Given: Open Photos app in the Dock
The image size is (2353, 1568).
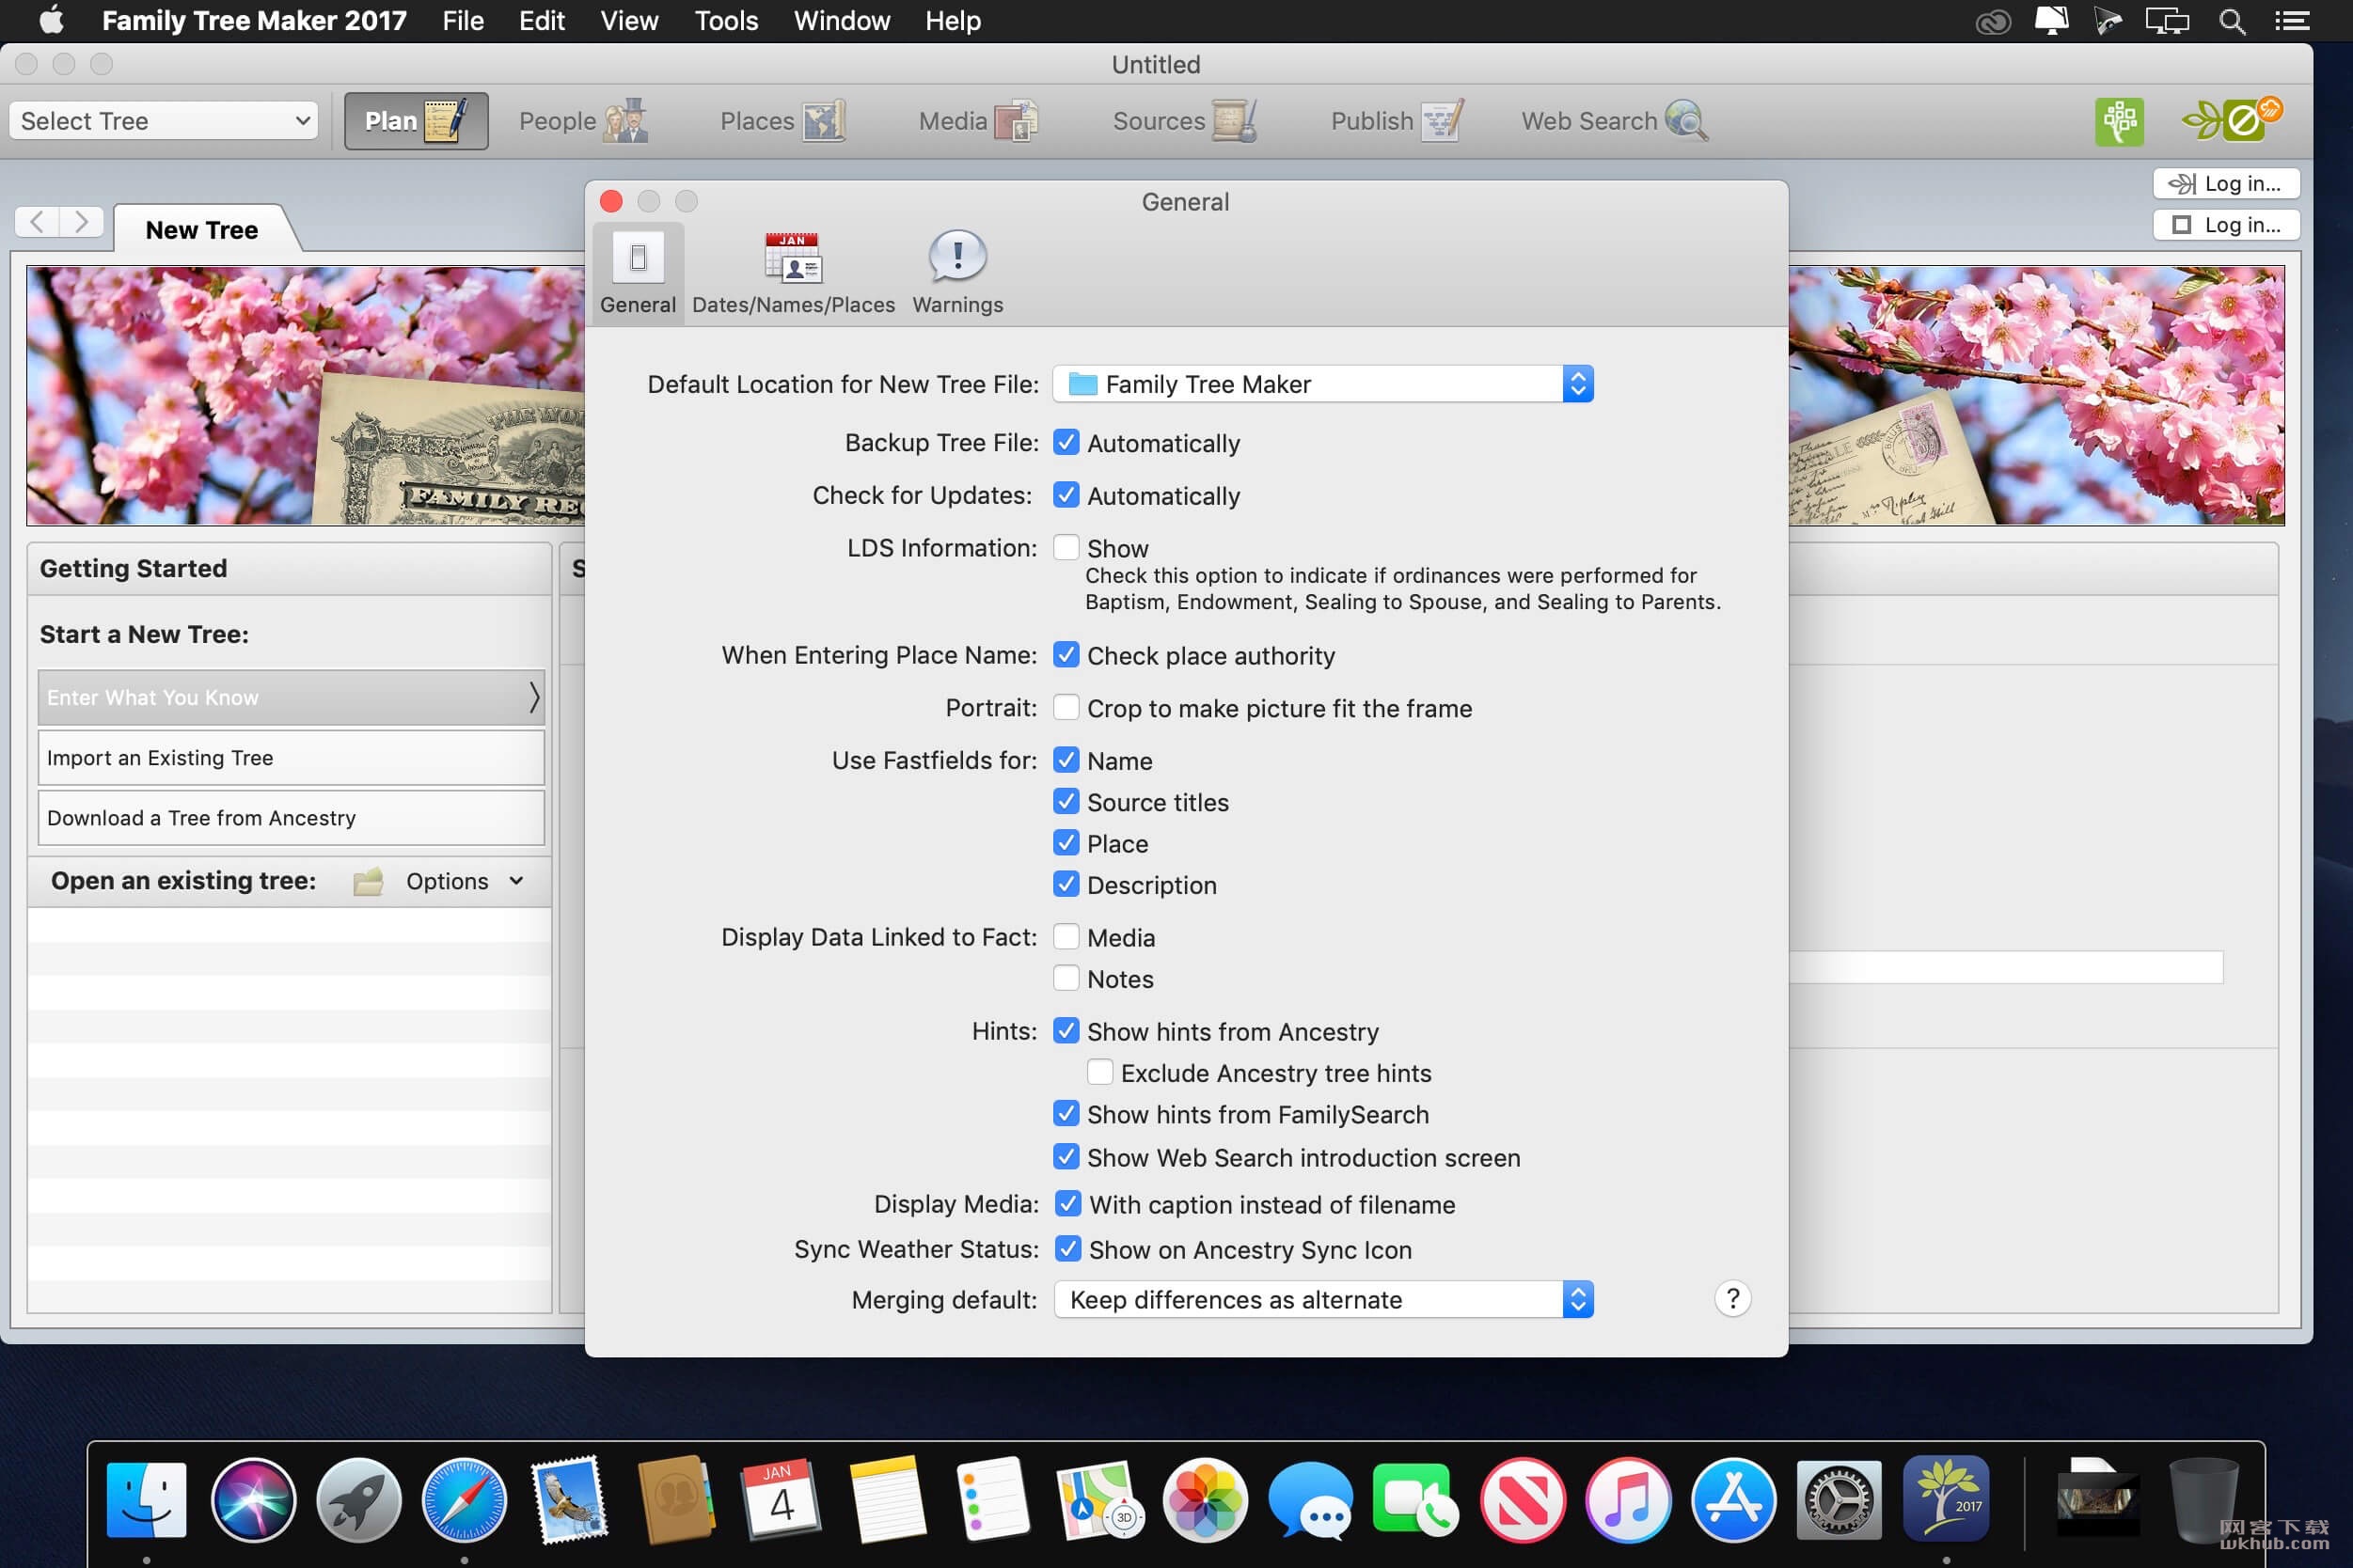Looking at the screenshot, I should [x=1205, y=1499].
